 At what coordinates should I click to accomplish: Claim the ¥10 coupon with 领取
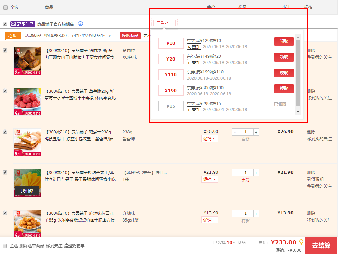[284, 41]
